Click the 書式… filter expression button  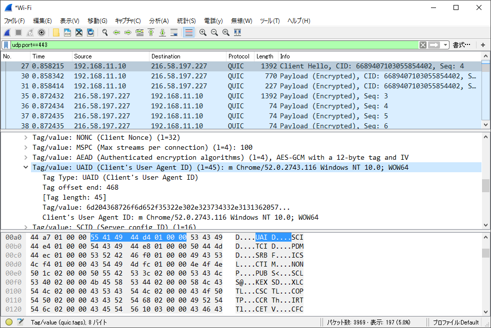(461, 45)
